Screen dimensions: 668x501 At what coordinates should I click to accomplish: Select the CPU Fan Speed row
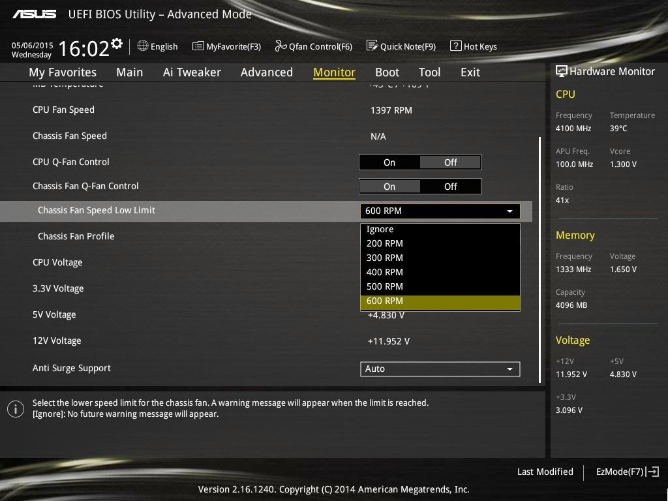pyautogui.click(x=266, y=110)
